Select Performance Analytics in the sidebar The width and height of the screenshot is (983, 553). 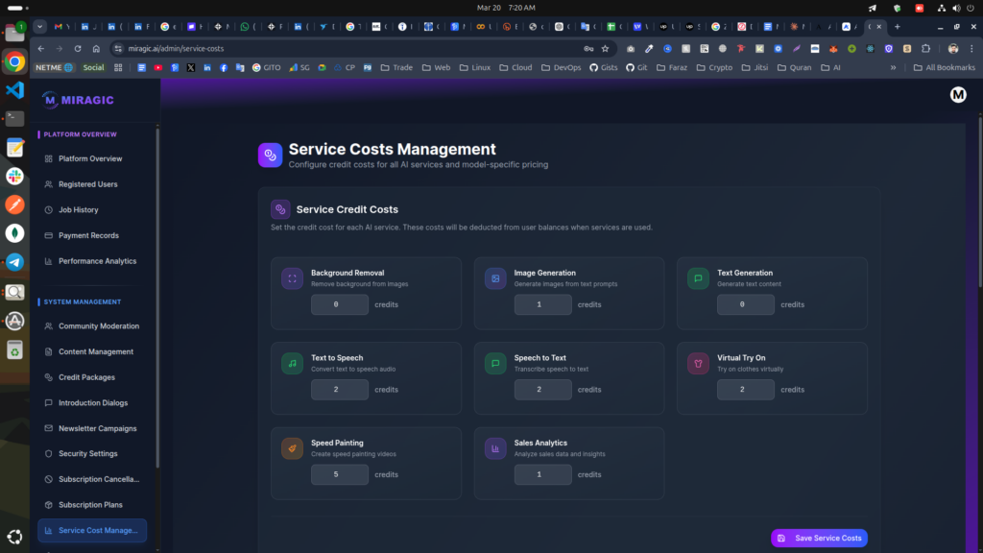click(x=91, y=261)
